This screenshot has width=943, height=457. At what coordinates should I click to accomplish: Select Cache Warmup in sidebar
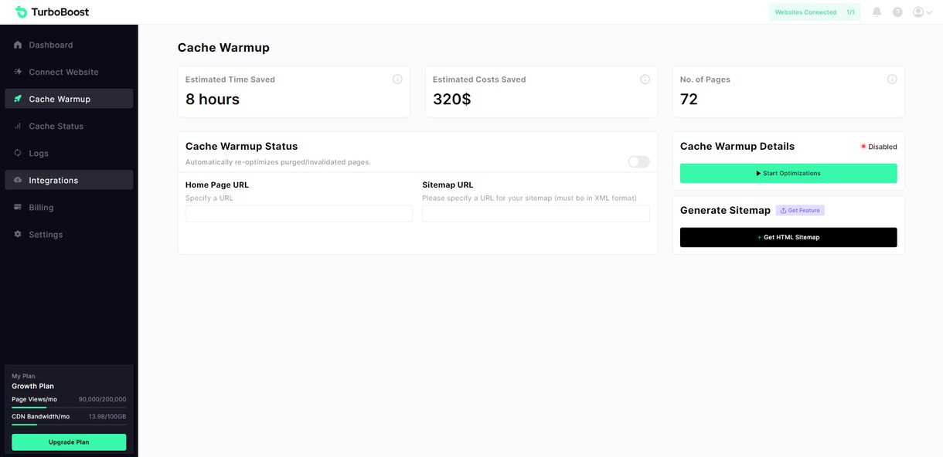[x=69, y=99]
